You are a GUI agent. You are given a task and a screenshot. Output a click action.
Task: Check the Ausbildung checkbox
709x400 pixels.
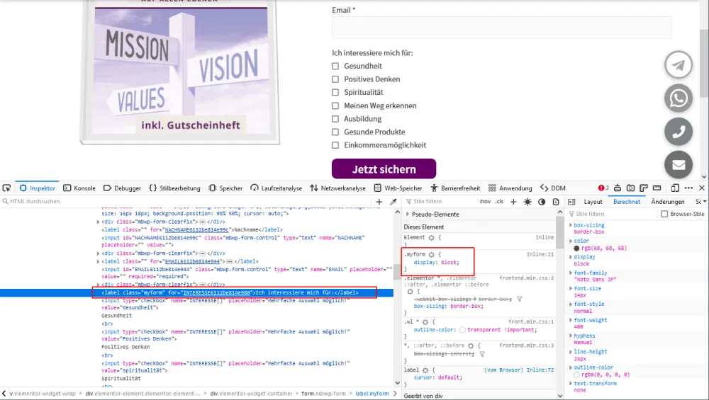[335, 119]
